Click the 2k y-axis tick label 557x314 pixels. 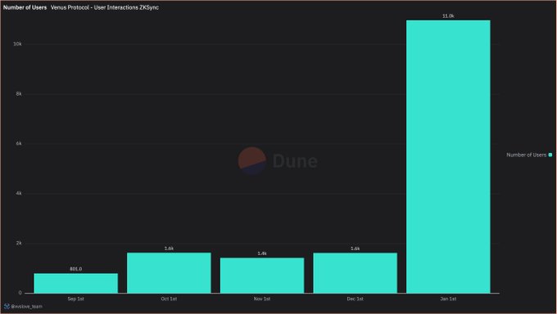pos(19,243)
